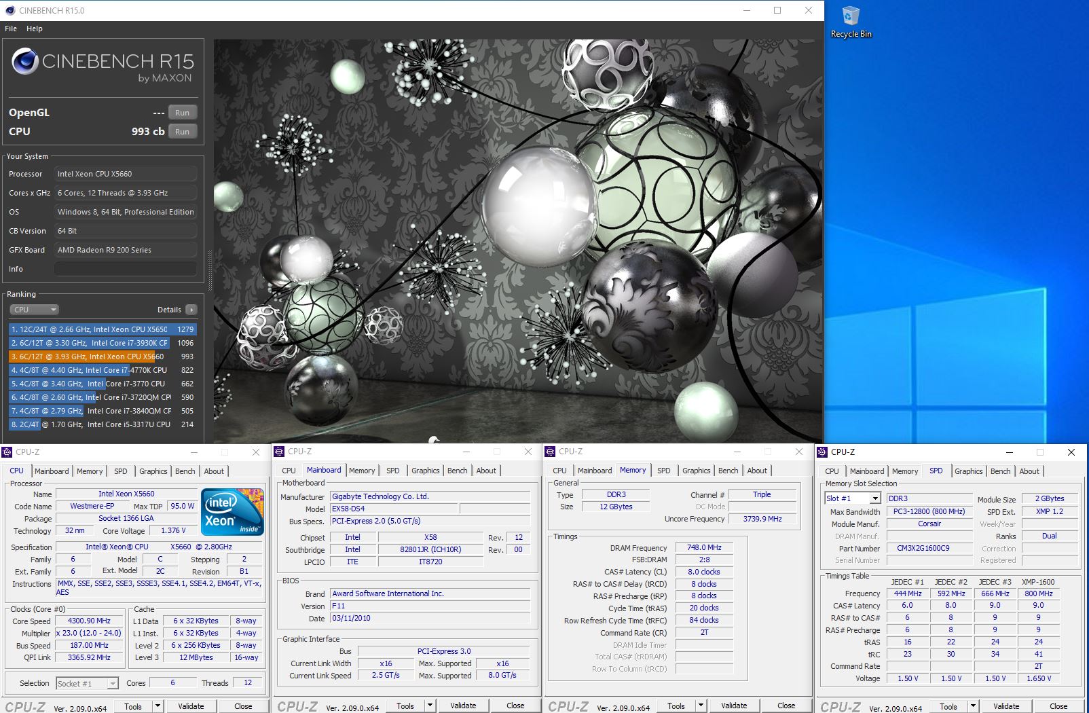Click the CPU-Z icon in Mainboard window title
The image size is (1089, 713).
coord(279,452)
